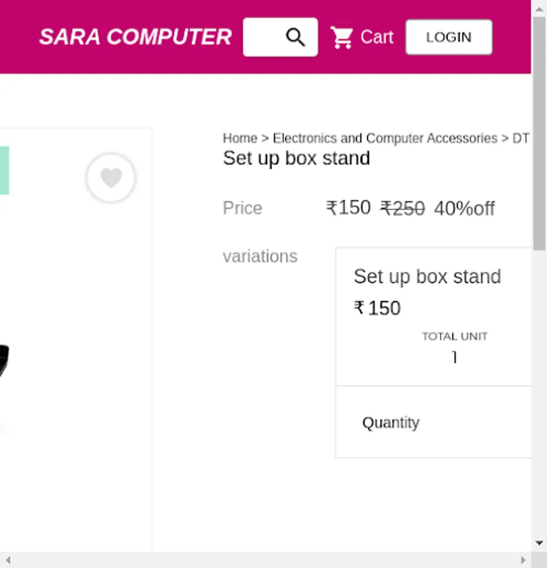
Task: Click the struck-through ₹250 original price
Action: [403, 208]
